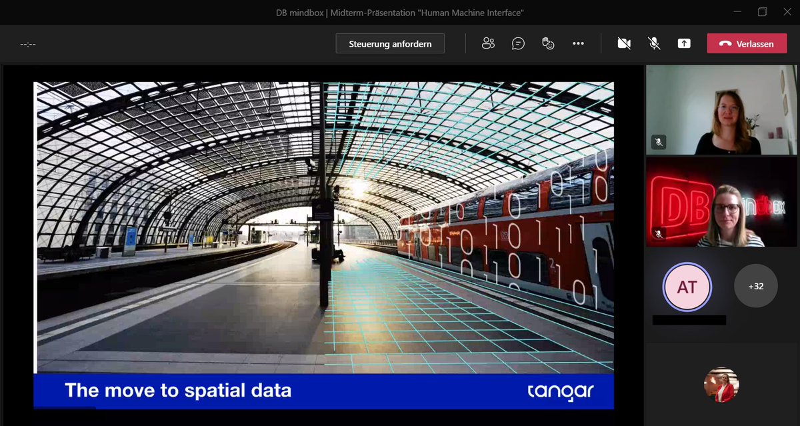Click the shared presentation slide

click(323, 245)
